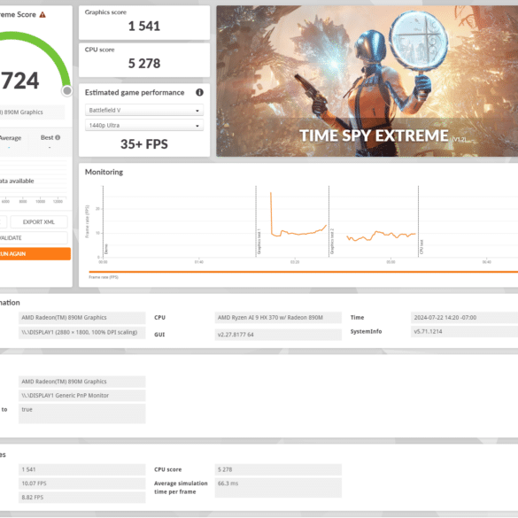Open the Estimated game performance info icon
The height and width of the screenshot is (518, 518).
coord(199,92)
